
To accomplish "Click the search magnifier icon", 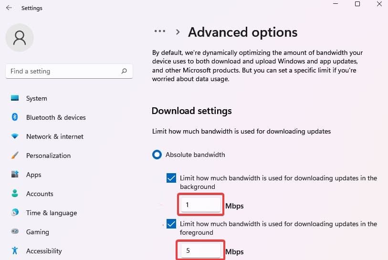I will pos(124,71).
